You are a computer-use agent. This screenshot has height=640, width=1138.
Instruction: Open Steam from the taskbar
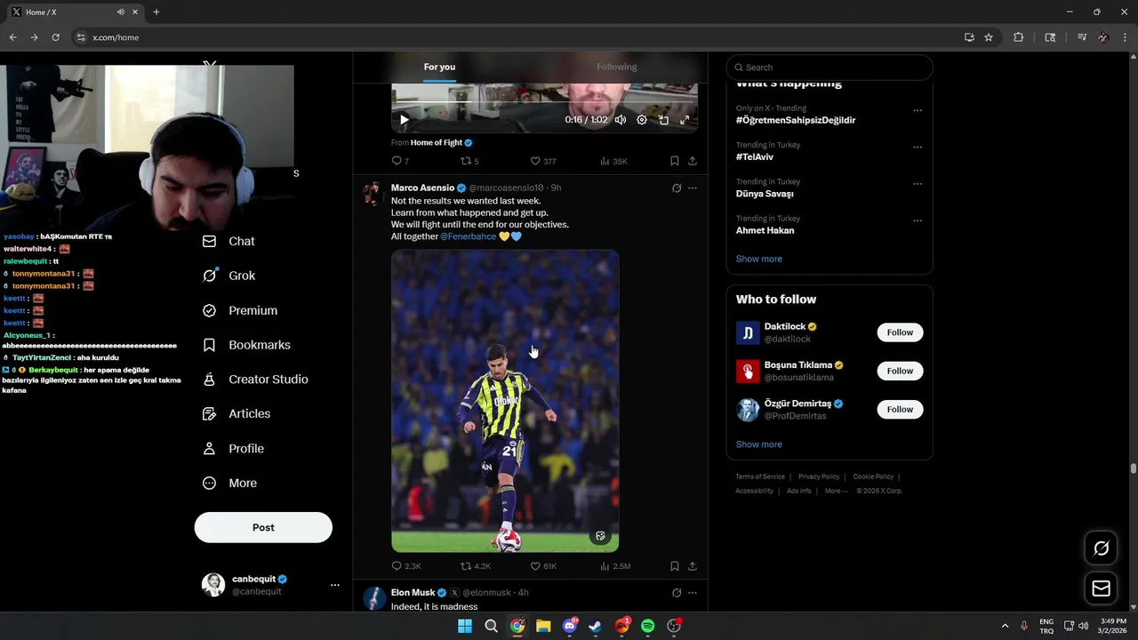click(x=596, y=627)
